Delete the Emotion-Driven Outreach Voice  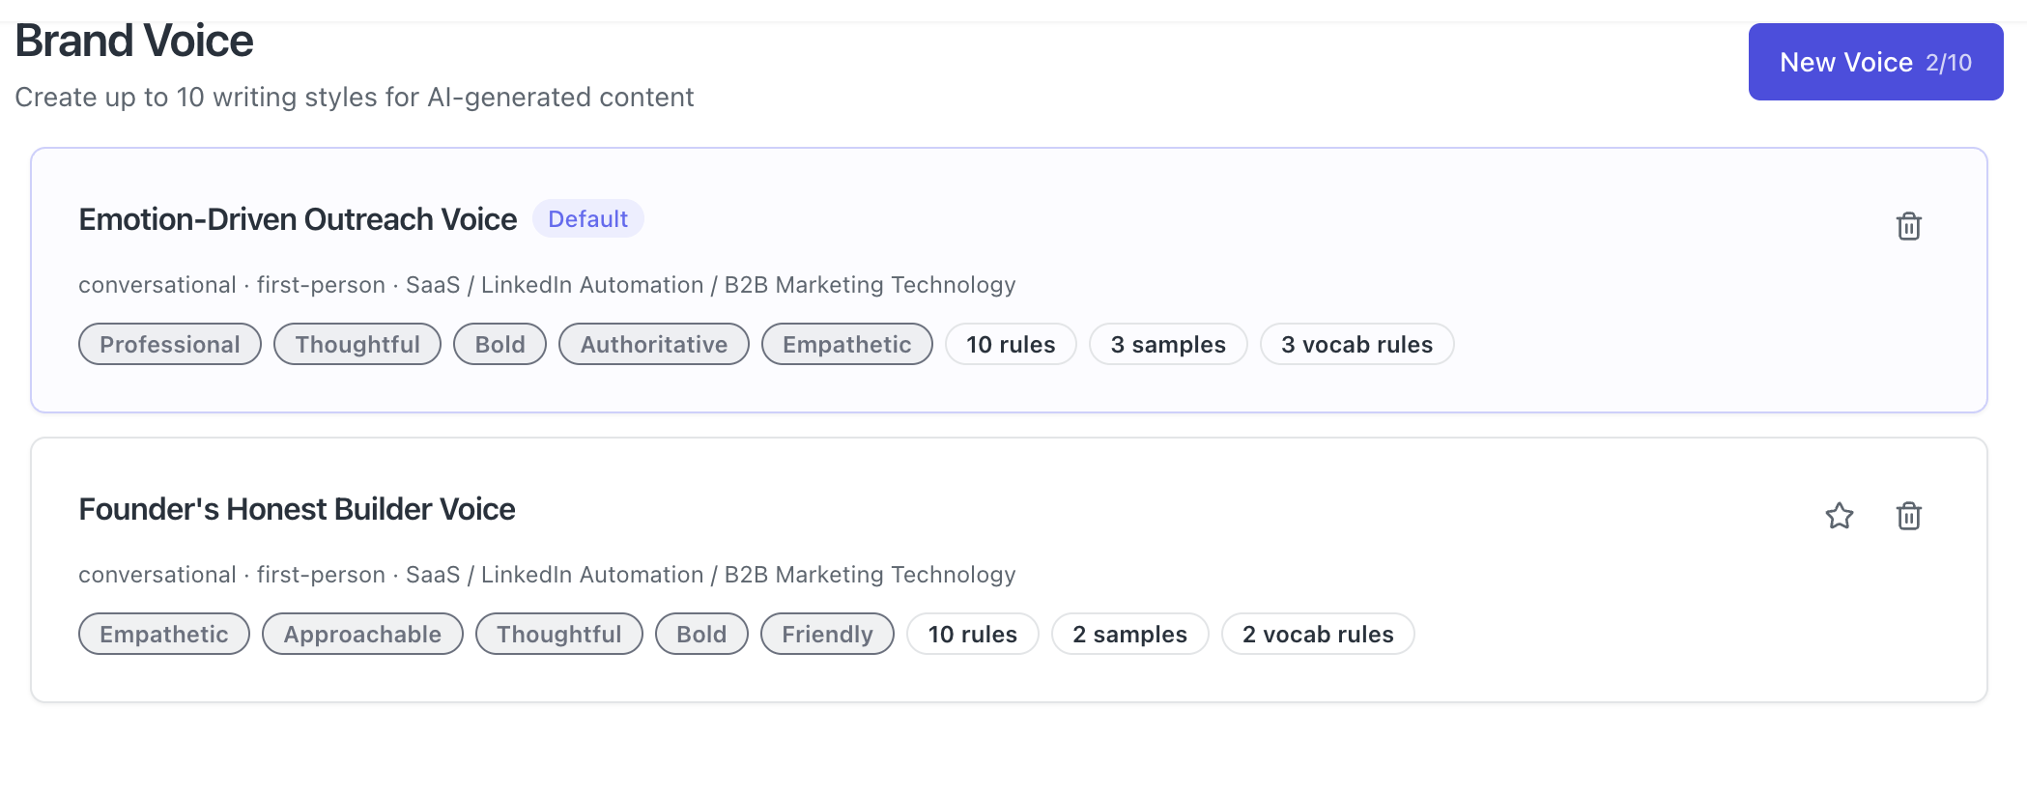tap(1908, 226)
